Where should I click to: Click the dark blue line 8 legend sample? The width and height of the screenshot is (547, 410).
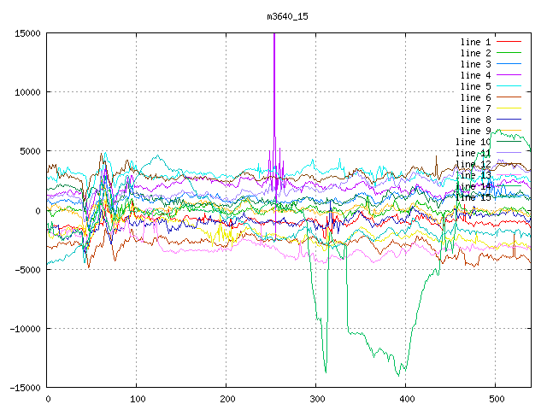[x=509, y=120]
